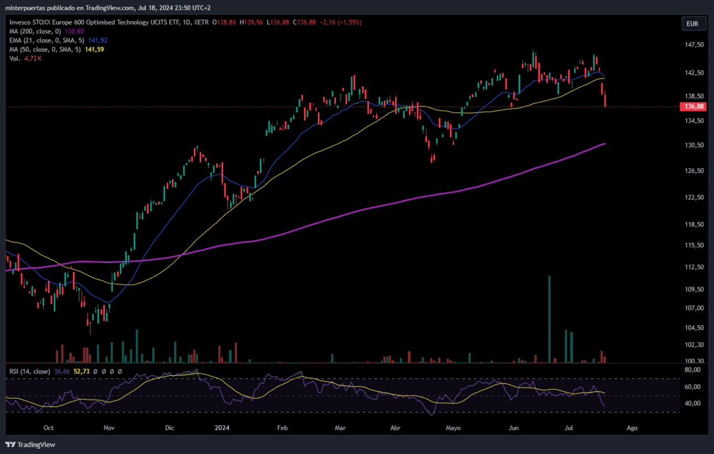Click the TradingView logo at bottom left
This screenshot has height=454, width=714.
tap(30, 445)
